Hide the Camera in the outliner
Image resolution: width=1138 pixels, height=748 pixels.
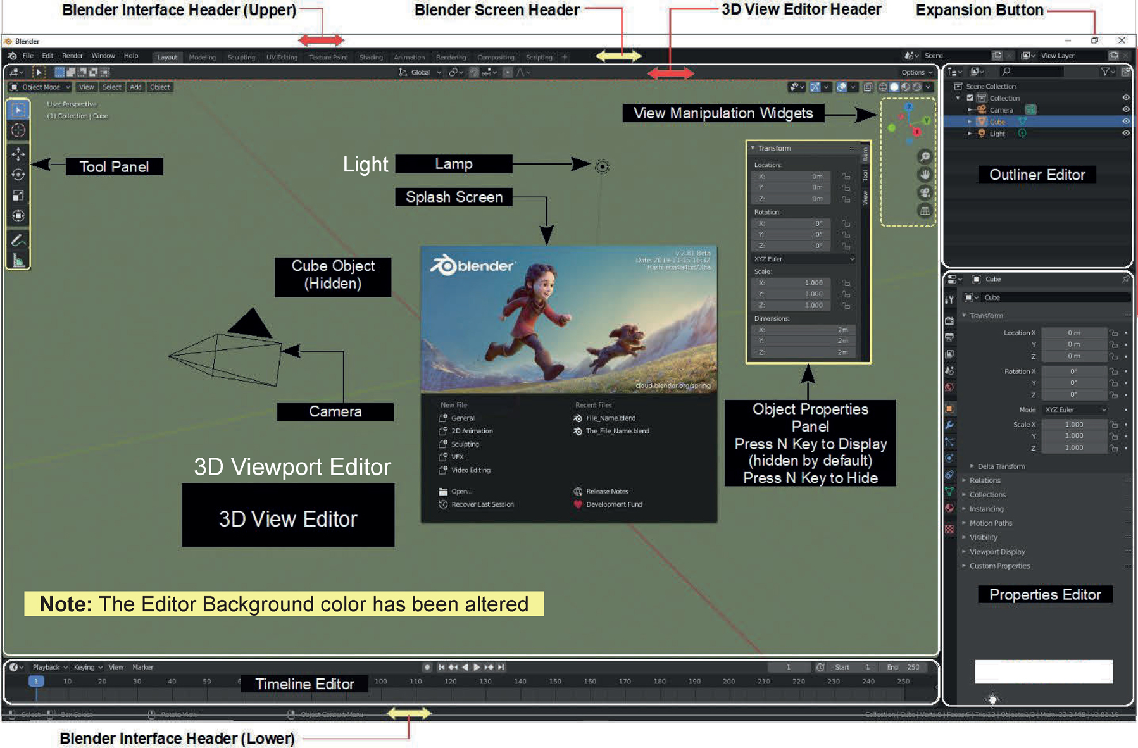click(x=1125, y=109)
